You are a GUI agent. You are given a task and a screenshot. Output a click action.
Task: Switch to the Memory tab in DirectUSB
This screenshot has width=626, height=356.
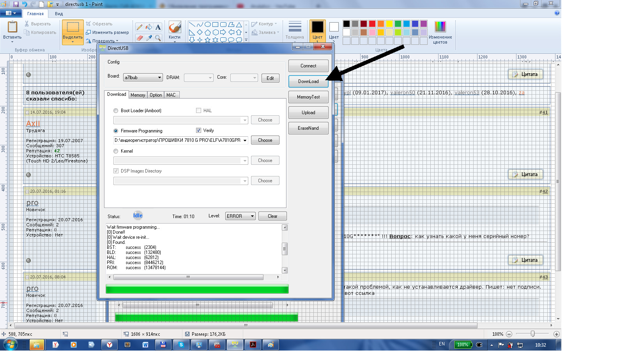pos(138,95)
